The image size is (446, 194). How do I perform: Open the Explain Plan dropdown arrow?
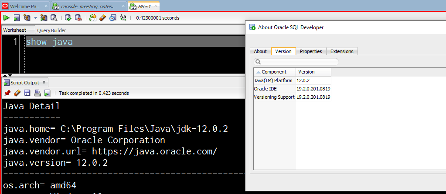point(36,18)
